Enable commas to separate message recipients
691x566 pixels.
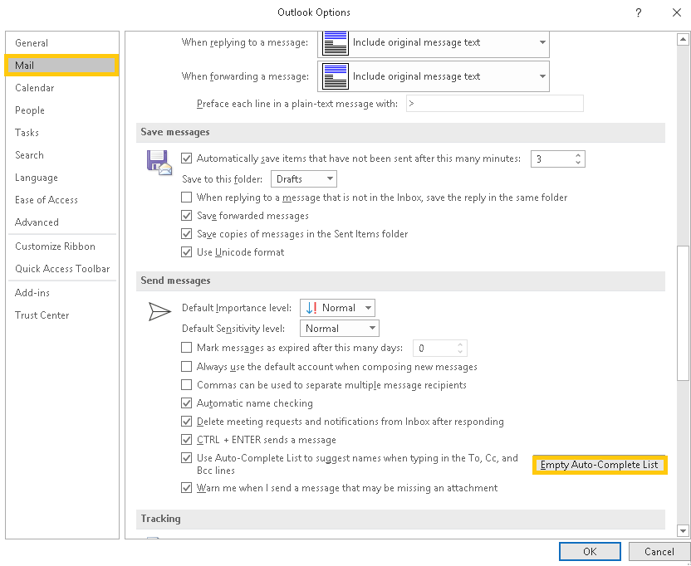click(186, 384)
